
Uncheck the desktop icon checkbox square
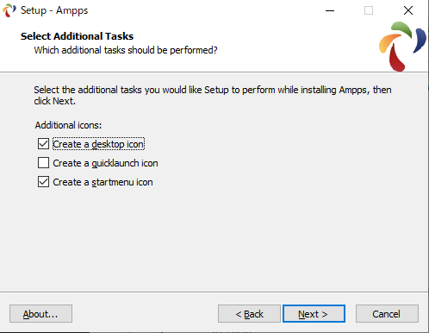point(43,144)
